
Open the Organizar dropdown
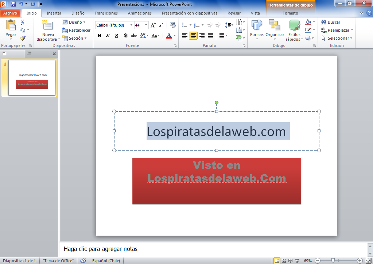coord(275,29)
